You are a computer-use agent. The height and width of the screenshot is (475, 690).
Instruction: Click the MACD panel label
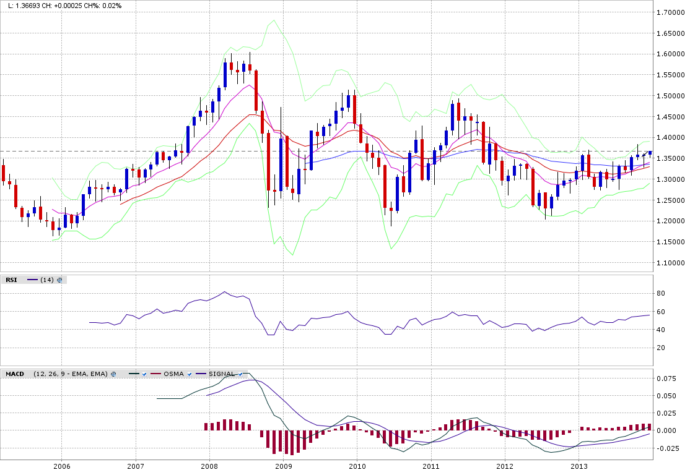coord(15,374)
